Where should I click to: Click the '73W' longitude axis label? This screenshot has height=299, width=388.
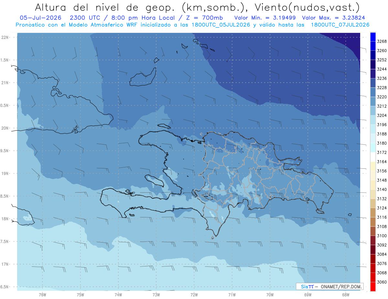point(156,294)
